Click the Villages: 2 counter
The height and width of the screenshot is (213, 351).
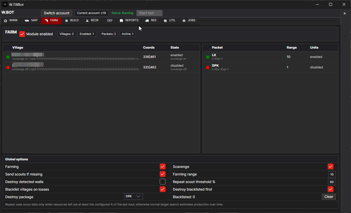point(67,34)
